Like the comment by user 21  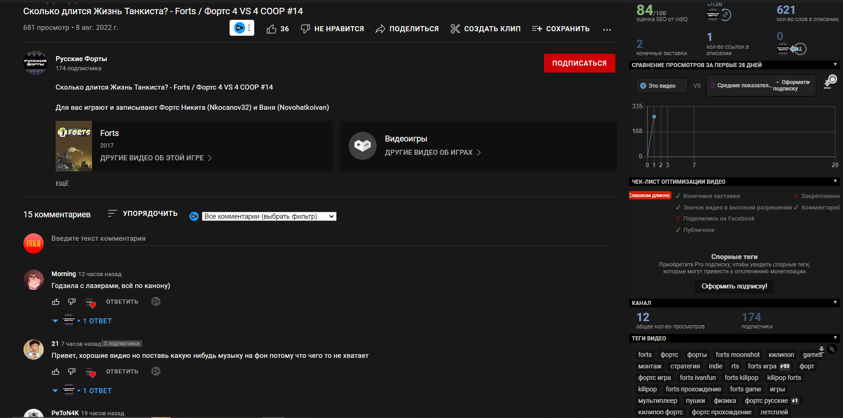[56, 372]
